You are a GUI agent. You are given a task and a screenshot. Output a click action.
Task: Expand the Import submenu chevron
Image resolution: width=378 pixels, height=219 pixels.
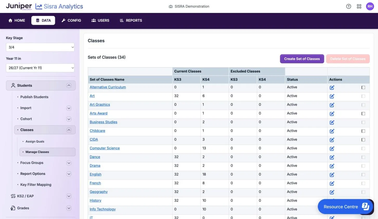pyautogui.click(x=69, y=108)
